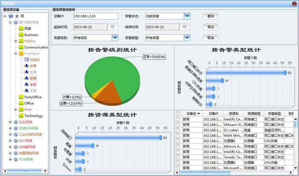The image size is (299, 176).
Task: Expand the 地图导航网络 node
Action: point(10,153)
